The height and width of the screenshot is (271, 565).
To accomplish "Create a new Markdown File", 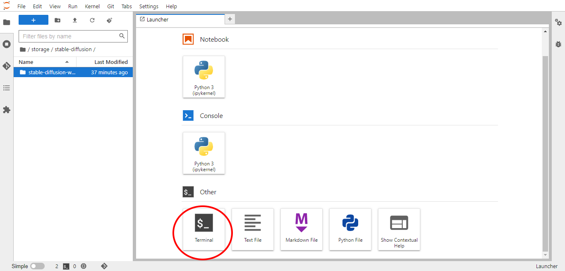I will click(x=302, y=229).
